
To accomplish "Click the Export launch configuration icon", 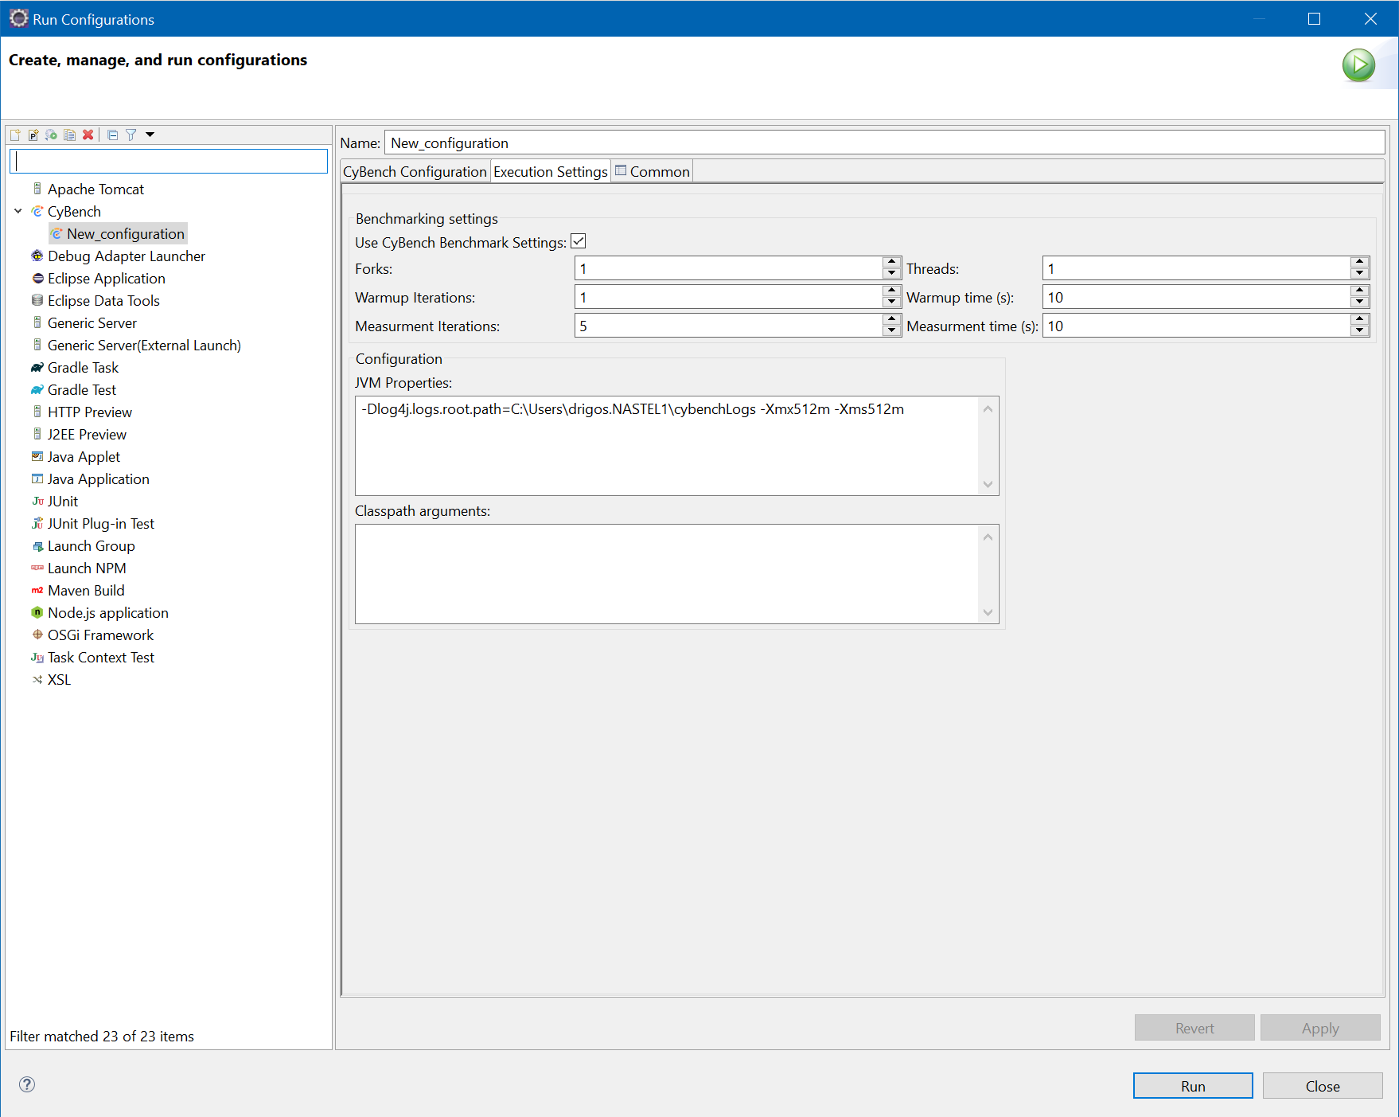I will click(52, 135).
